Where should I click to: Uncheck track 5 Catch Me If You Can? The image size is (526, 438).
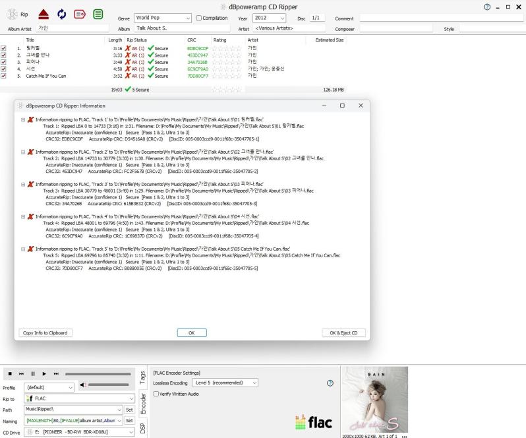coord(4,76)
